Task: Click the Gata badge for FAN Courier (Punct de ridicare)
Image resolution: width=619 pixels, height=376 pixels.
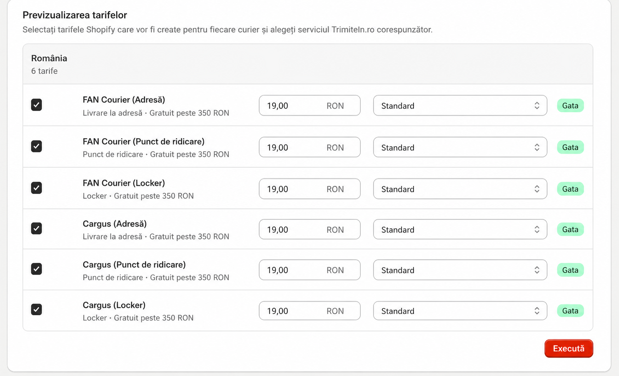Action: pyautogui.click(x=570, y=147)
